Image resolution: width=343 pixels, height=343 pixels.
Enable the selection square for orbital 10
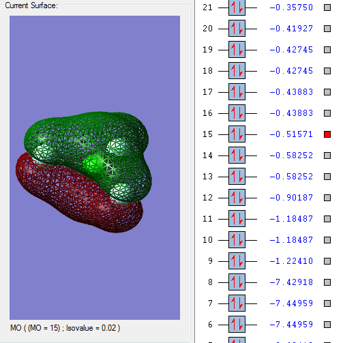[x=327, y=240]
